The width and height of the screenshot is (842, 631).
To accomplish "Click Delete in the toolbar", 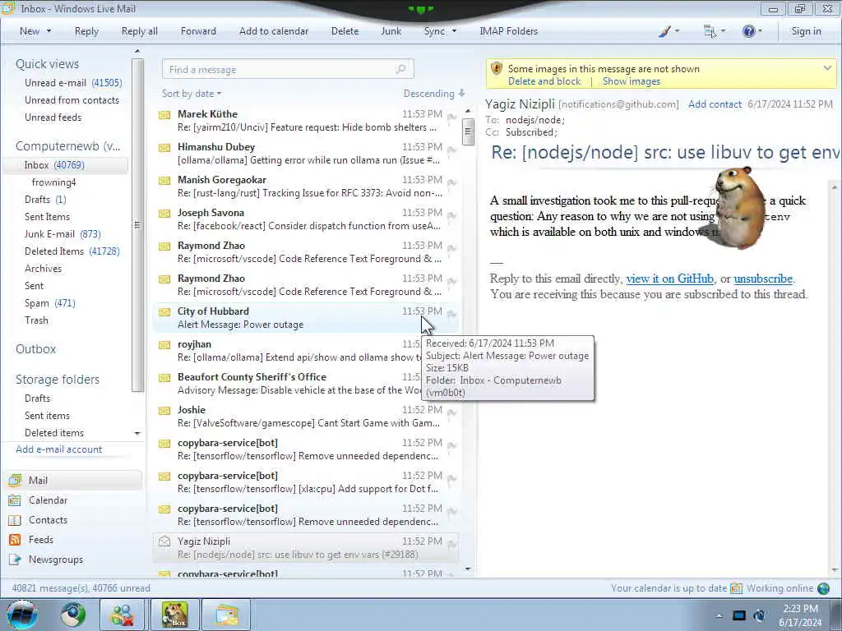I will (345, 31).
